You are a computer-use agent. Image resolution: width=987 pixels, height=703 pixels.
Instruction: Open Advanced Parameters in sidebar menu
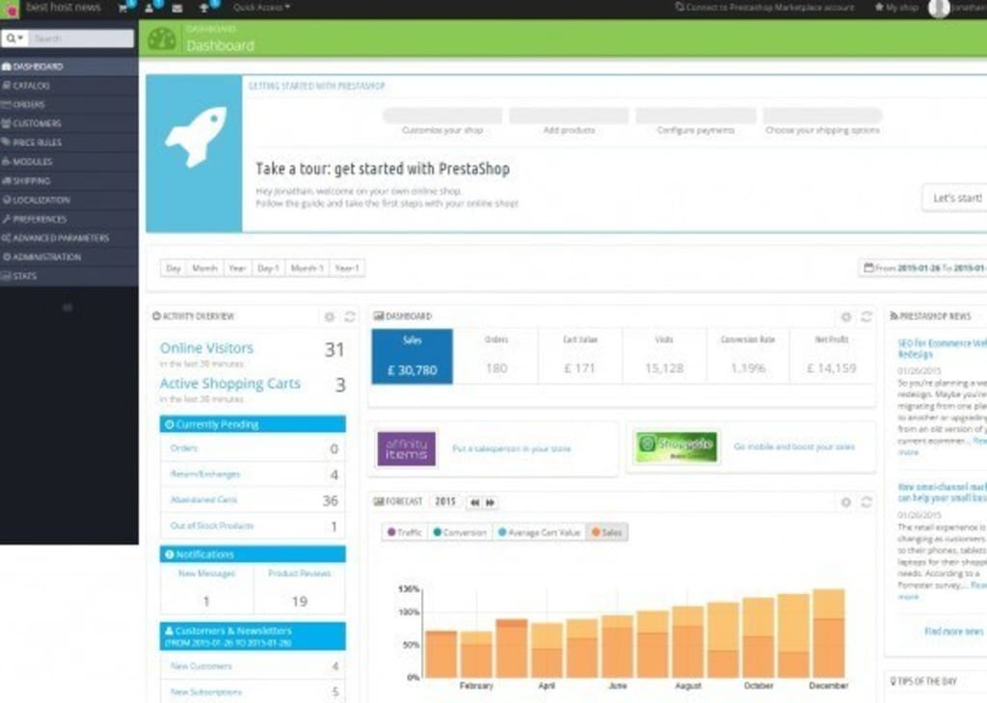pos(69,238)
